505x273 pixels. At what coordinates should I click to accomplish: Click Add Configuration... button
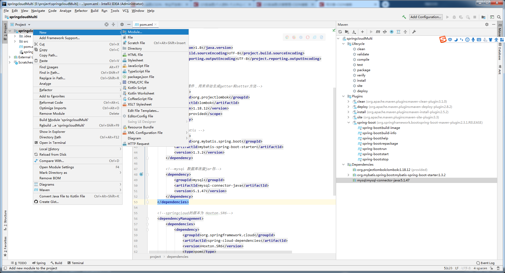coord(426,17)
